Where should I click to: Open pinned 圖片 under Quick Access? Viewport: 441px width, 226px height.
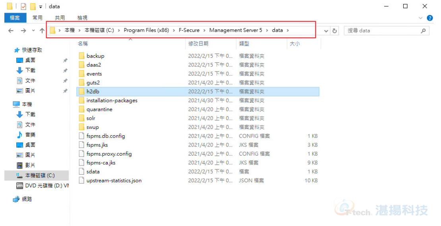pos(30,91)
